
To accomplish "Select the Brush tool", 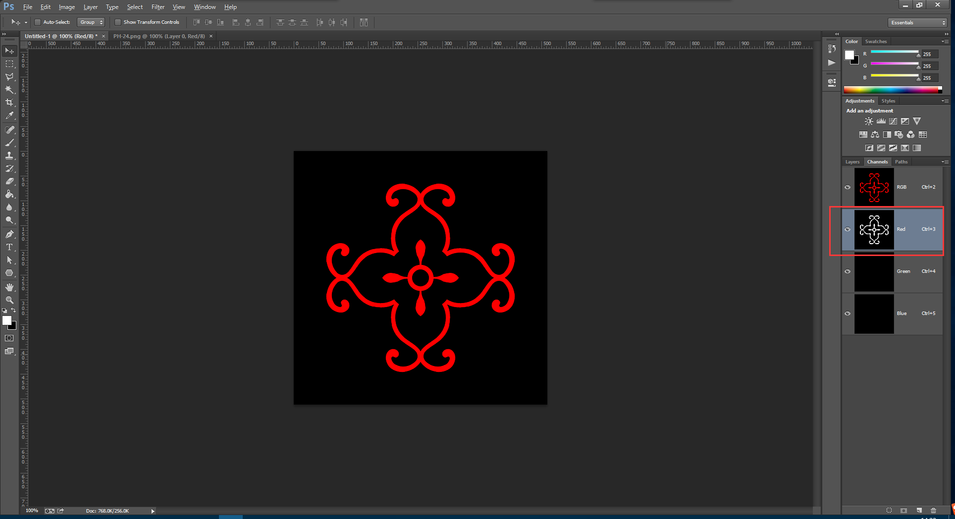I will pyautogui.click(x=9, y=143).
